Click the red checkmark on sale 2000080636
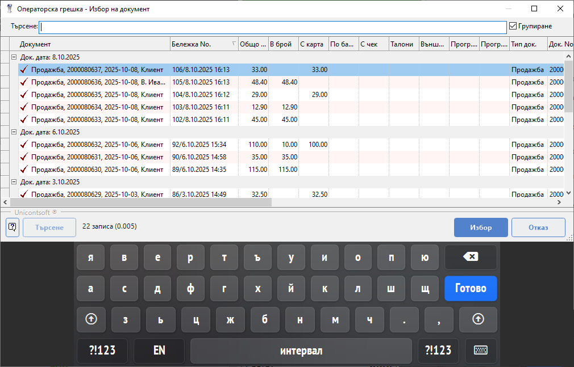 [24, 82]
